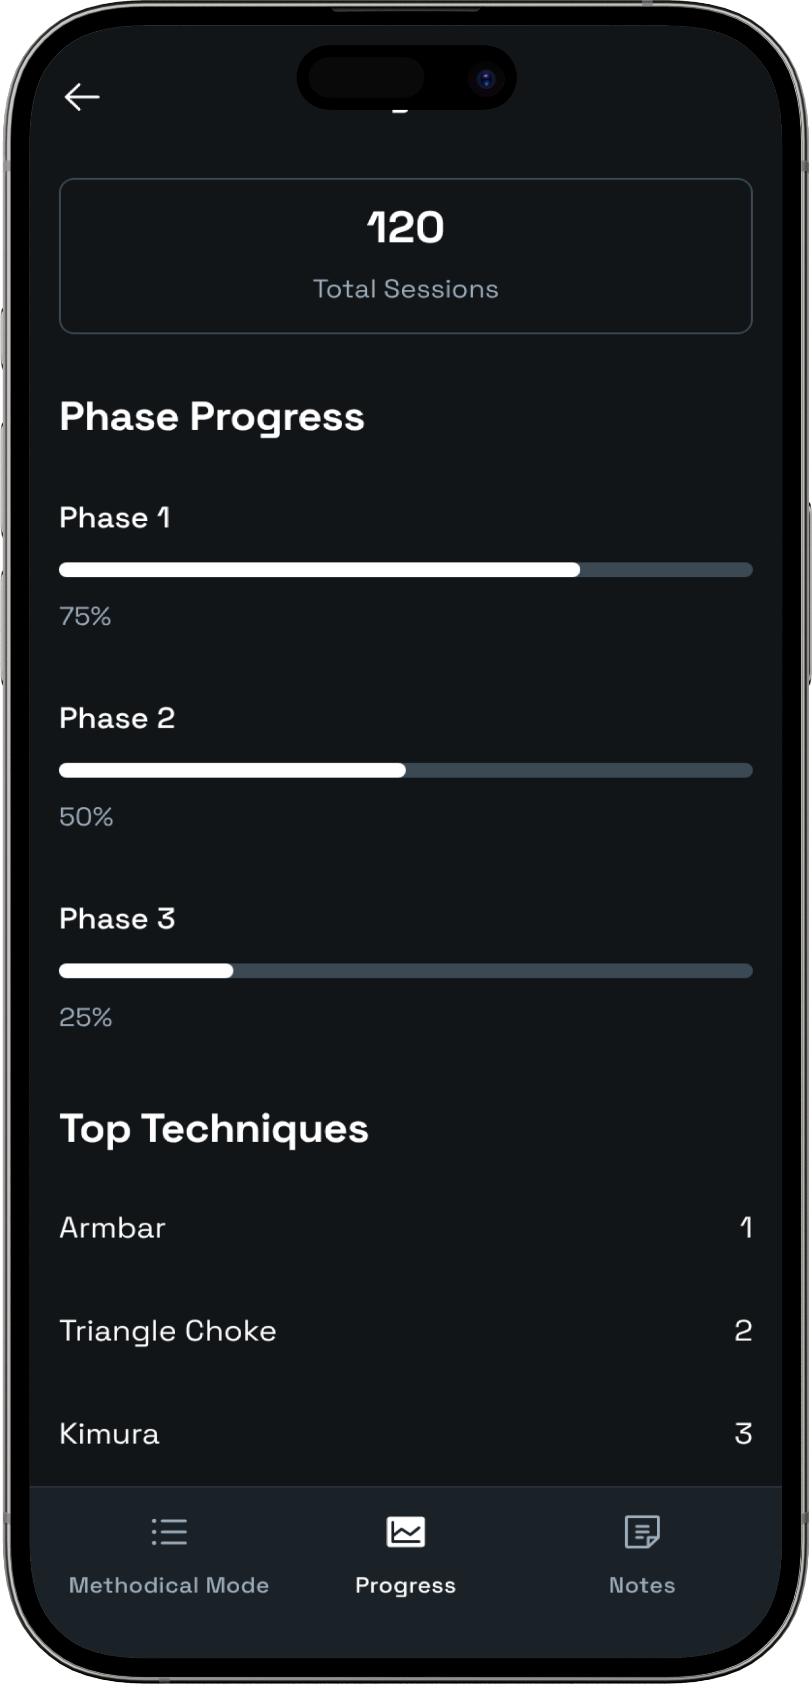This screenshot has height=1684, width=812.
Task: Tap the back arrow icon
Action: [82, 97]
